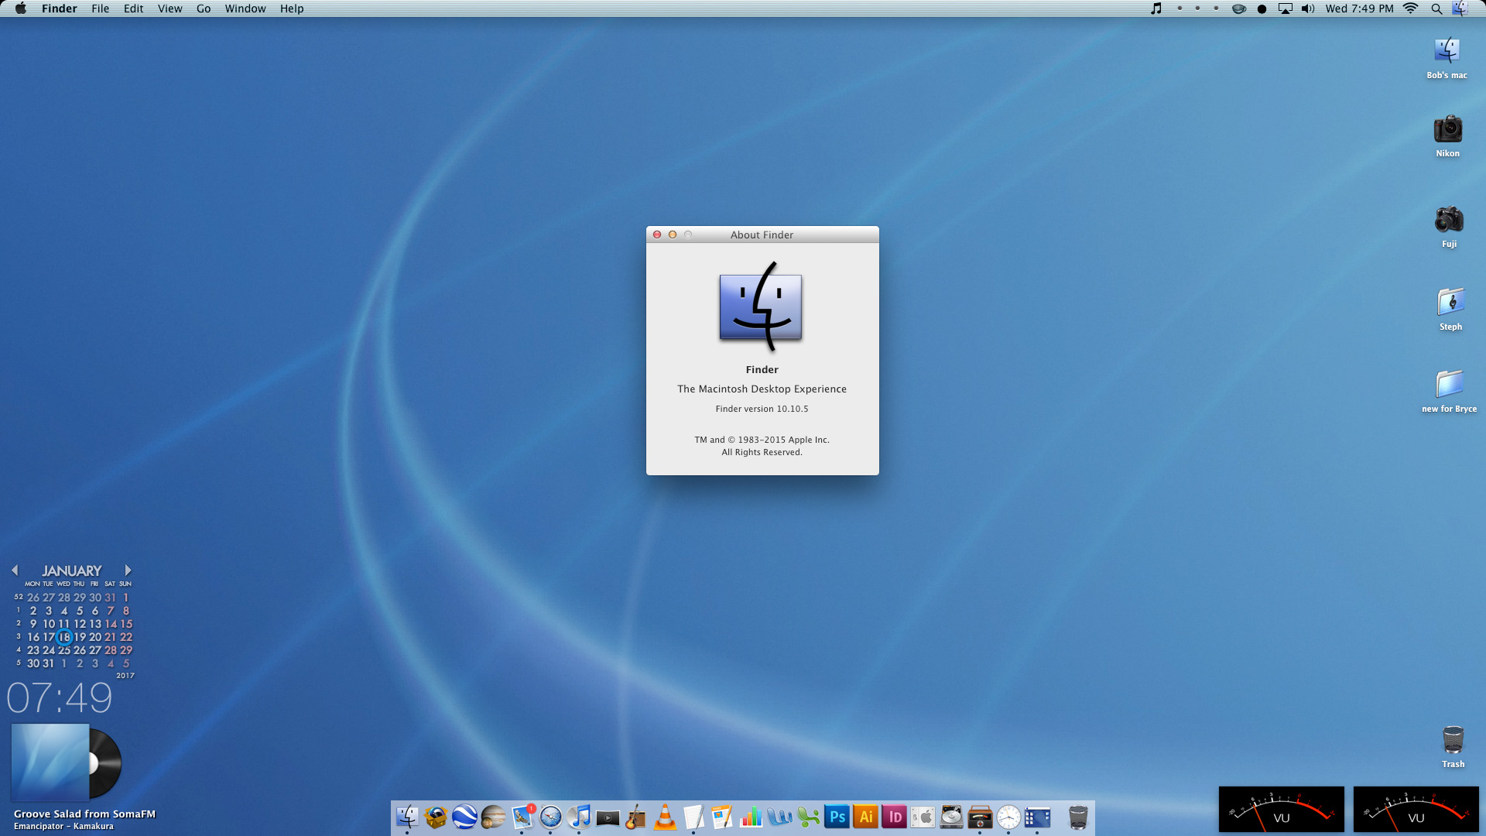
Task: Click the black circle menu bar icon
Action: click(1262, 9)
